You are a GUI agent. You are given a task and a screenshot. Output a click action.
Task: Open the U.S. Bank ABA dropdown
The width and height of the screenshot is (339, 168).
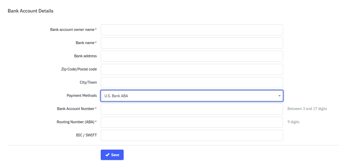click(192, 96)
